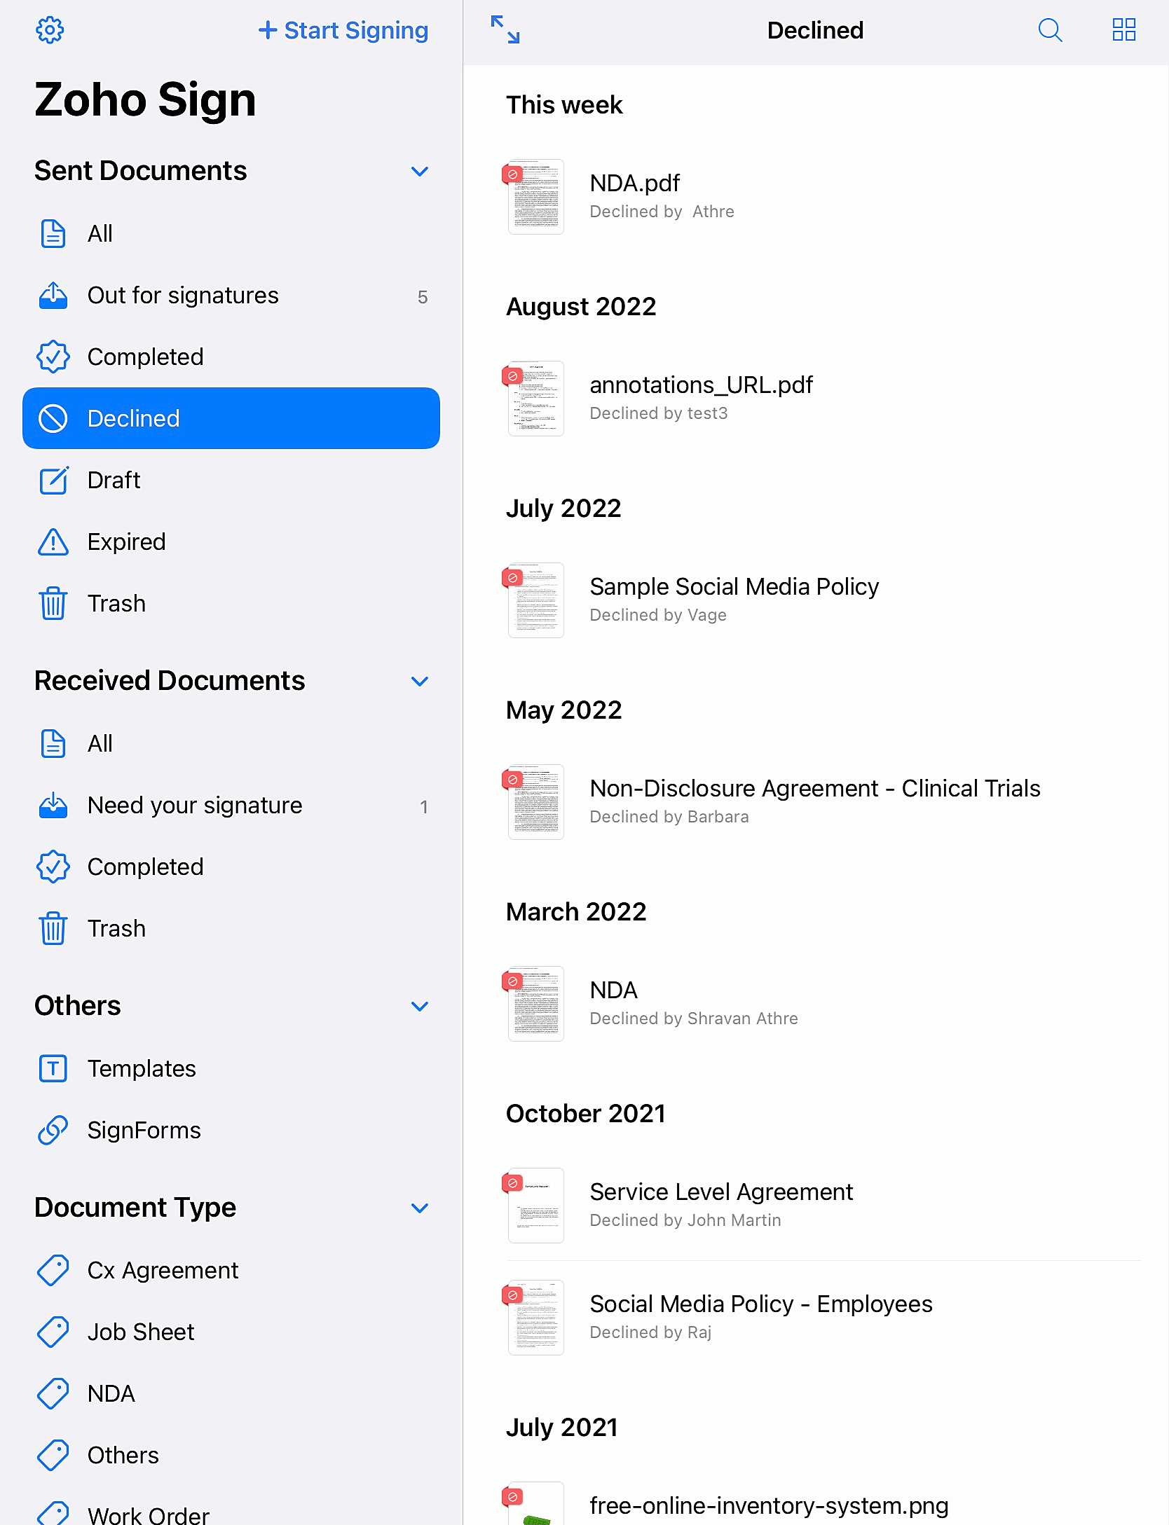Click the Received Completed checkmark badge icon
The width and height of the screenshot is (1169, 1525).
point(53,867)
